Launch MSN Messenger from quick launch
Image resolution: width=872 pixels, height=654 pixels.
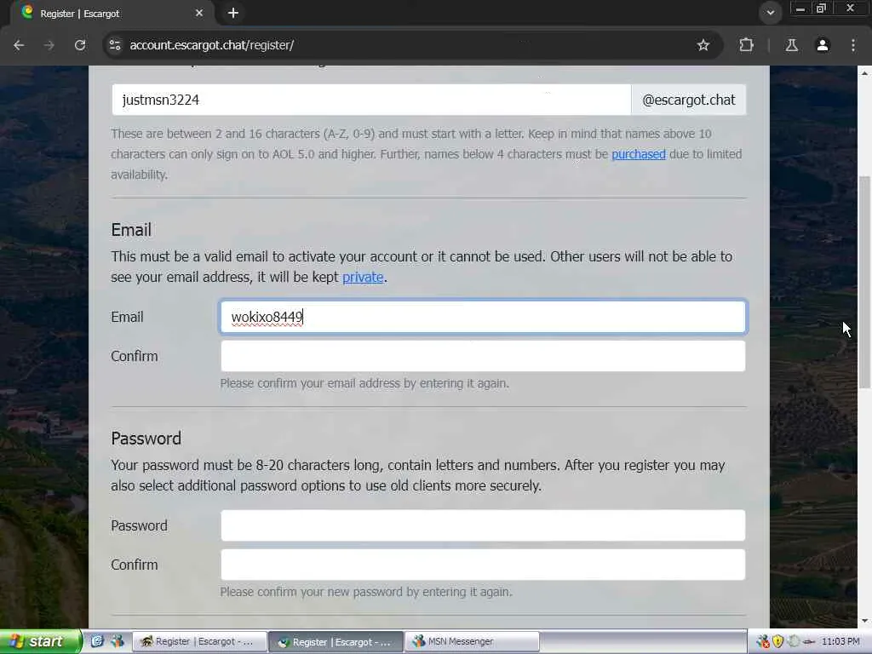click(x=118, y=641)
